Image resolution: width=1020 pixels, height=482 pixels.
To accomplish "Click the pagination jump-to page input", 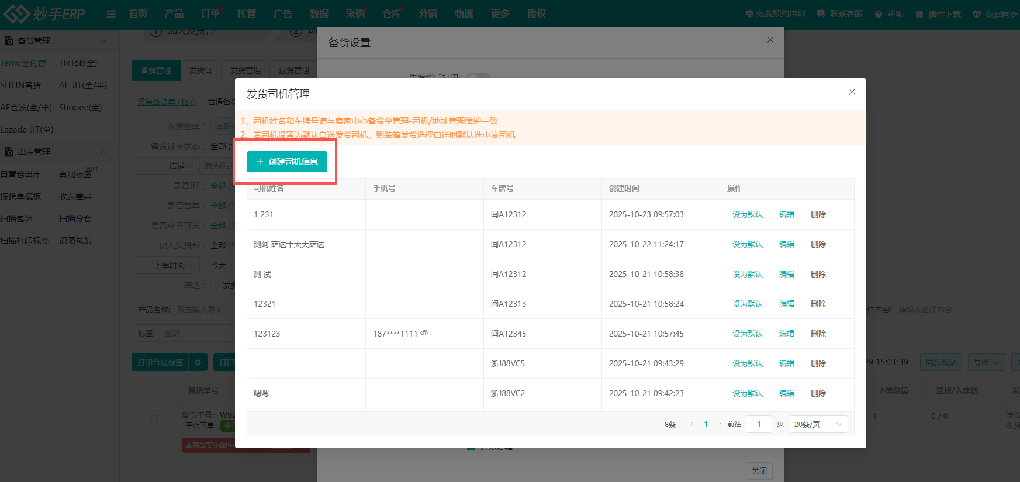I will point(759,424).
